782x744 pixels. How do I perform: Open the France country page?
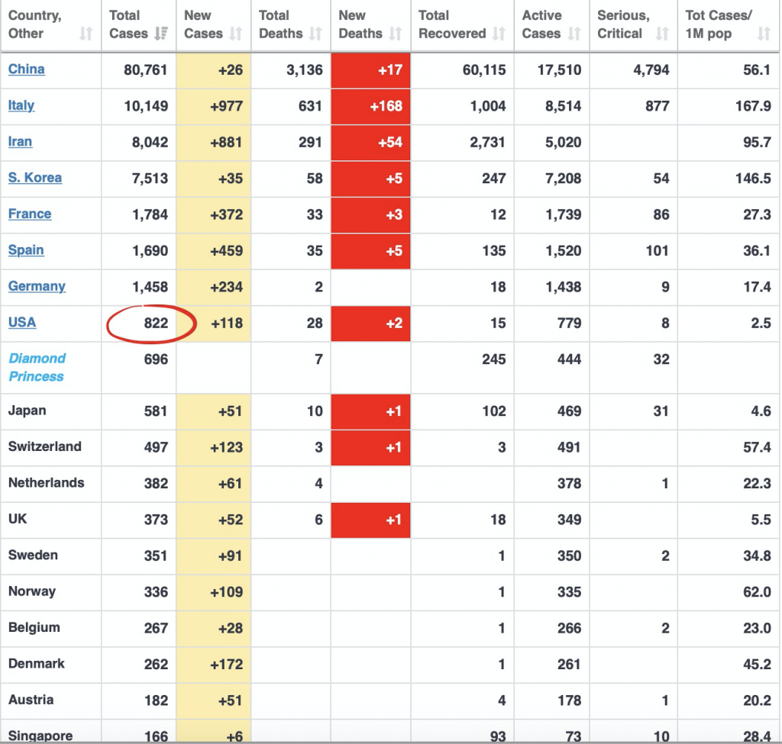[30, 214]
